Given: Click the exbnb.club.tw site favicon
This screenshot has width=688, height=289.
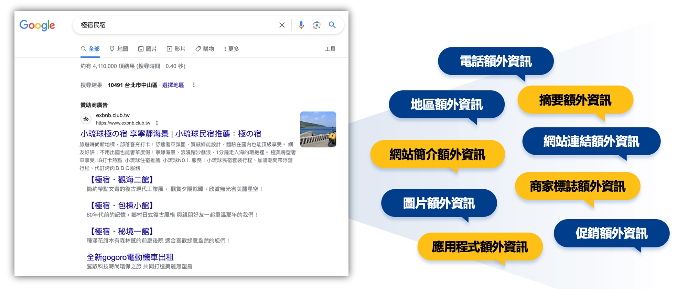Looking at the screenshot, I should point(86,119).
